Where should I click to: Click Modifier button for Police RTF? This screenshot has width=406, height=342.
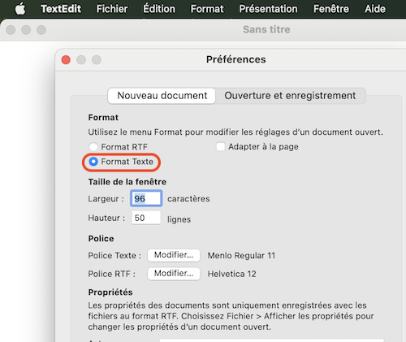(x=174, y=274)
